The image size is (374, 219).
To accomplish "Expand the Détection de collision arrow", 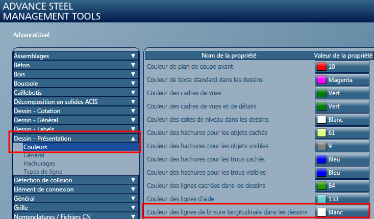I will 133,180.
